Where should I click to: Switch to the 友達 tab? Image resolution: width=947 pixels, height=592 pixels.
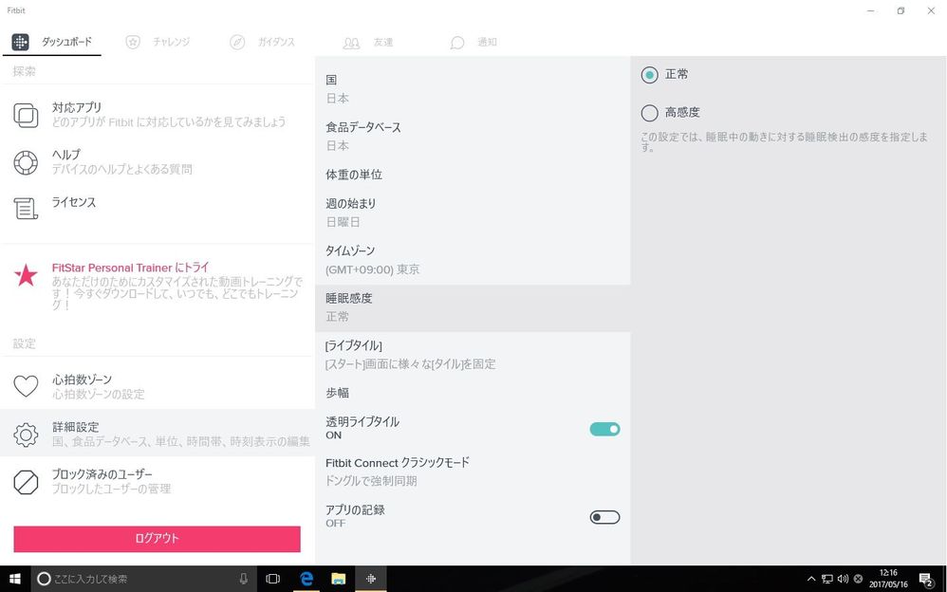pos(383,43)
